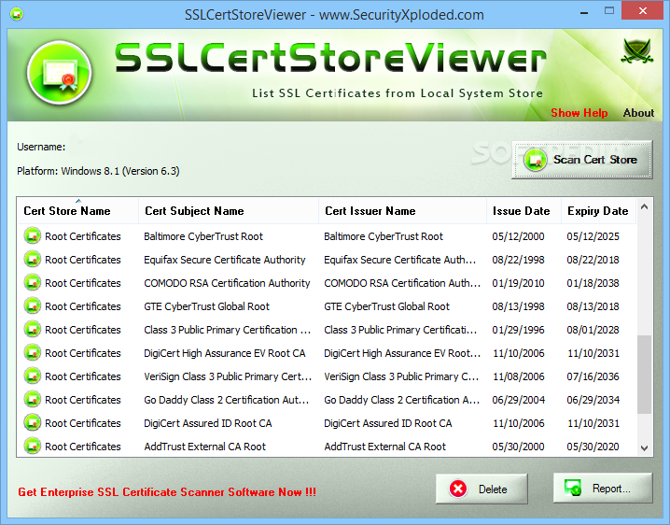Click issue date 05/12/2000
The height and width of the screenshot is (525, 670).
coord(518,236)
